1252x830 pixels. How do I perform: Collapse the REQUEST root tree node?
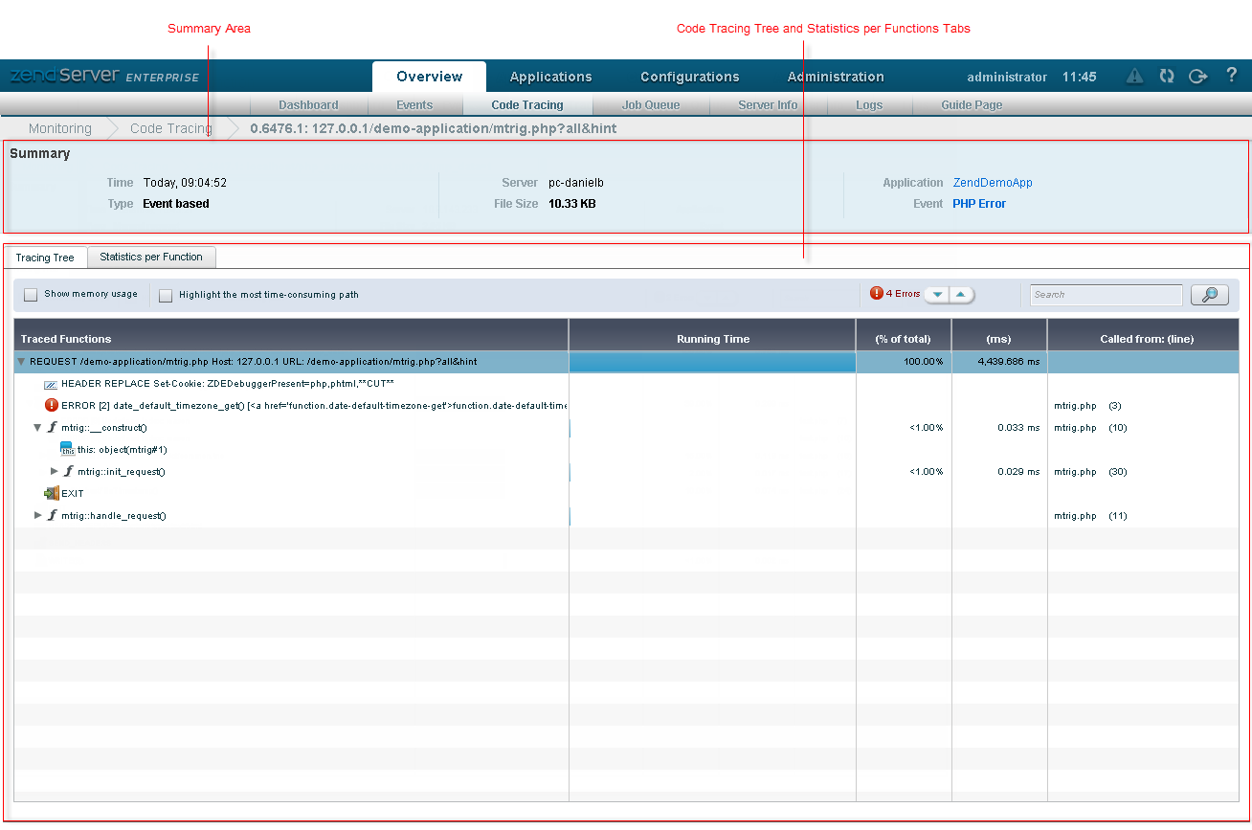21,362
